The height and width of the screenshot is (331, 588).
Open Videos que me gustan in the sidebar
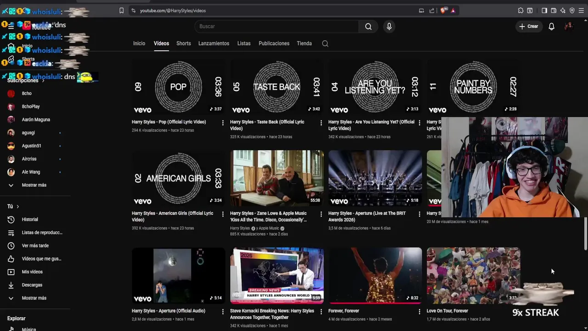click(x=35, y=259)
